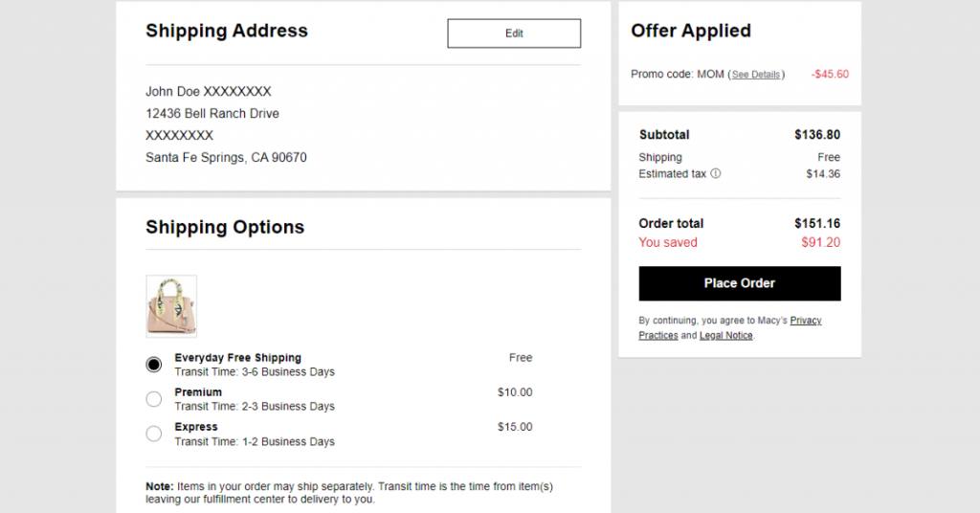Click the $10.00 Premium shipping price
980x513 pixels.
pyautogui.click(x=515, y=392)
